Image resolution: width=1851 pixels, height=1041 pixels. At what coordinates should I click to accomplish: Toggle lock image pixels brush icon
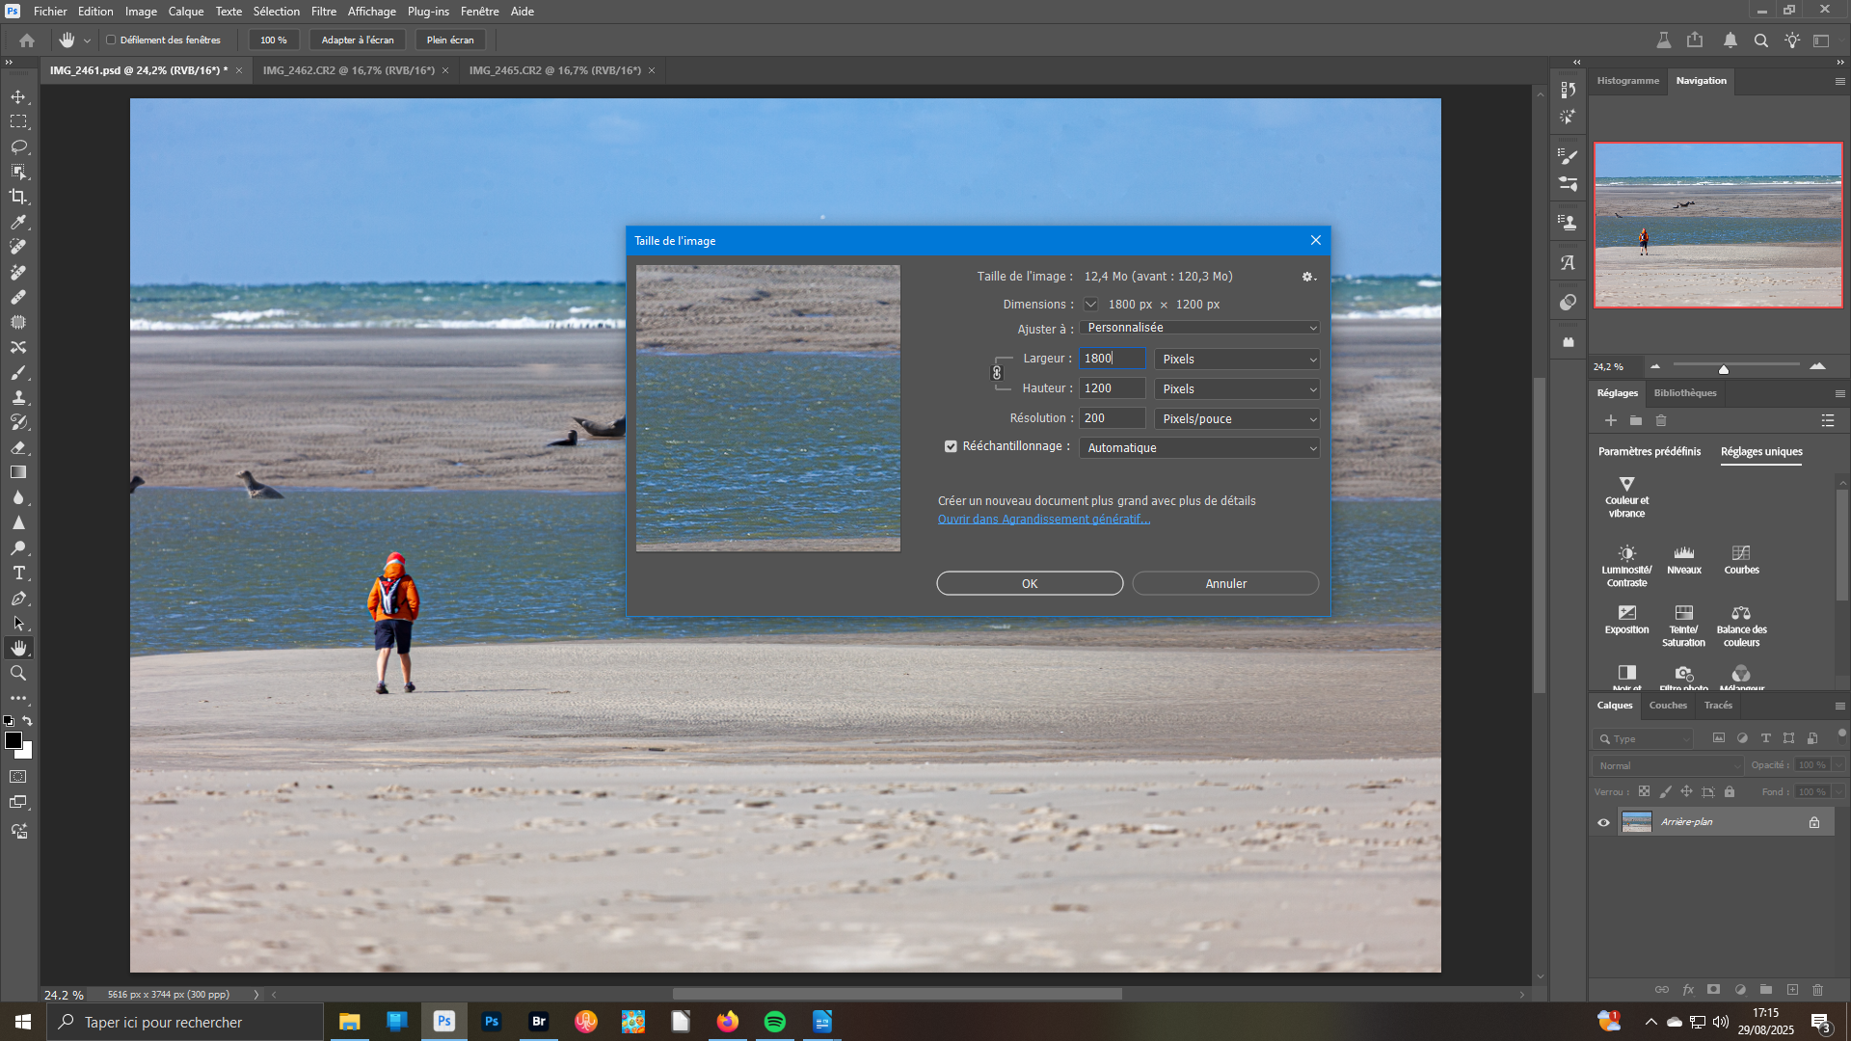[1666, 792]
